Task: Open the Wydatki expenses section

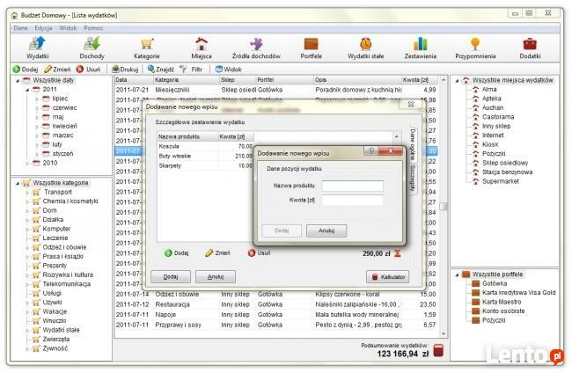Action: 38,48
